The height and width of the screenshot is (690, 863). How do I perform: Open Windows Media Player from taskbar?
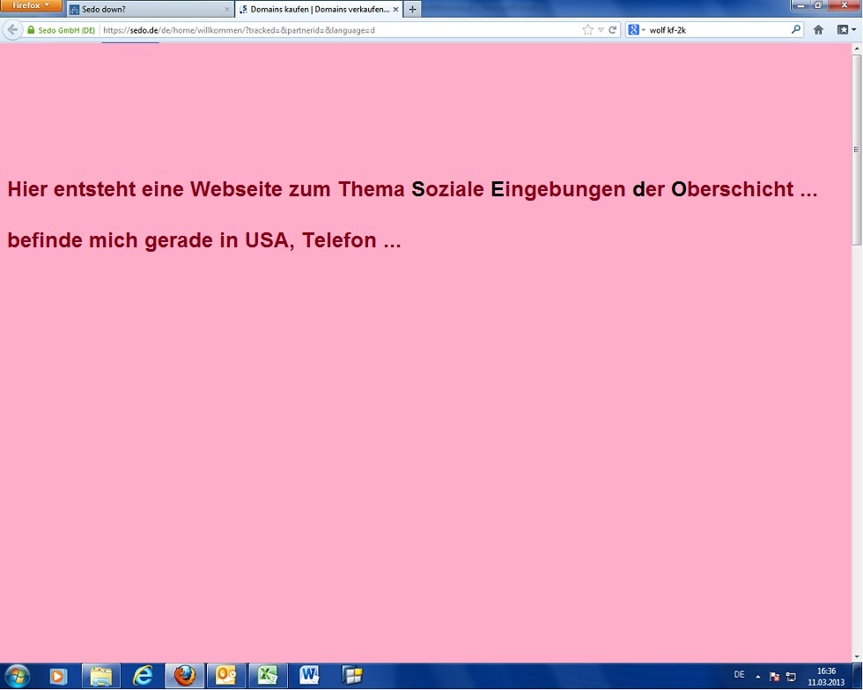(58, 676)
